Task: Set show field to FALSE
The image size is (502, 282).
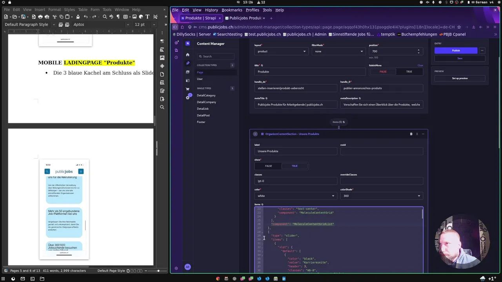Action: [268, 166]
